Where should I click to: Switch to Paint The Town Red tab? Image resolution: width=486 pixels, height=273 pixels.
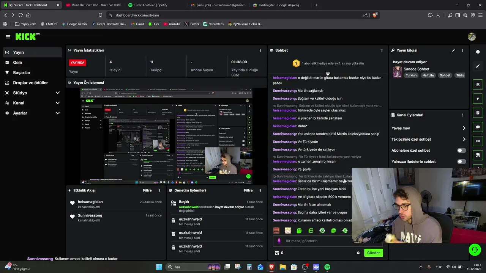pos(93,5)
